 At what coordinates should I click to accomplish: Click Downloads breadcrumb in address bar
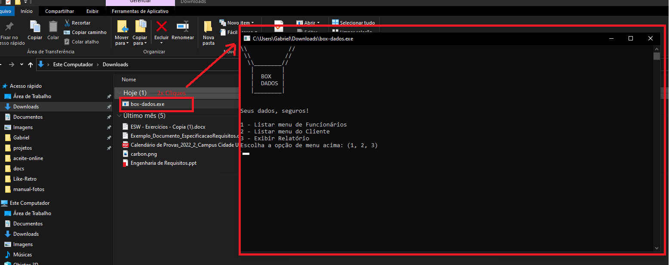point(115,65)
